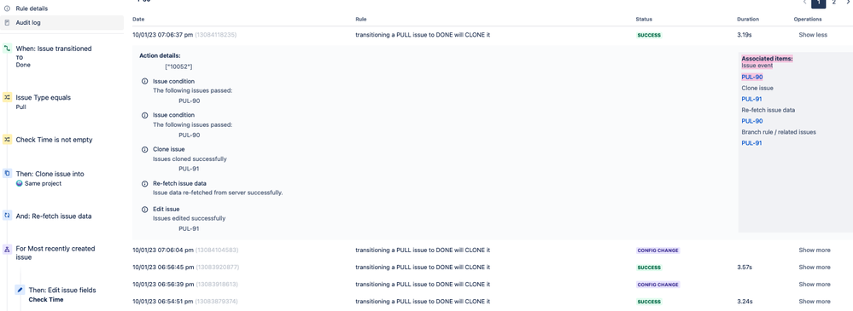Click the Operations column header
Screen dimensions: 853x311
pyautogui.click(x=807, y=19)
